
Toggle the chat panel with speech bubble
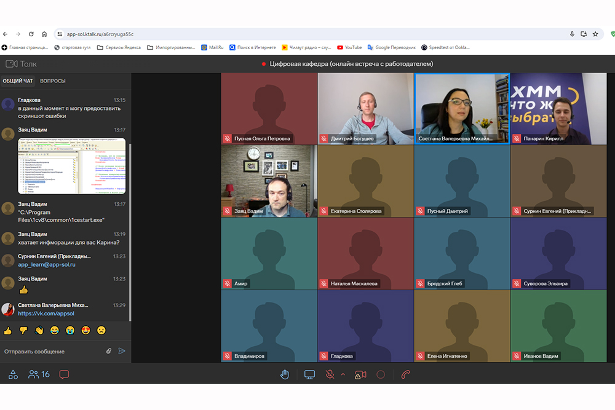[64, 374]
